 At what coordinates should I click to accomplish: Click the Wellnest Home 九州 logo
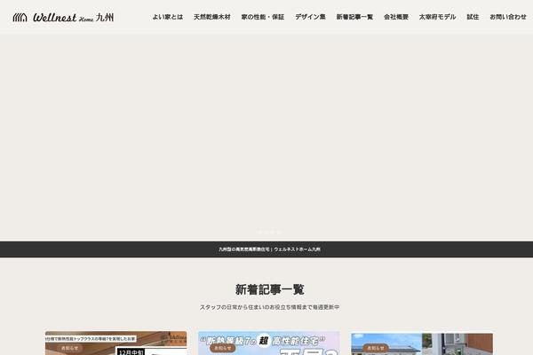[63, 18]
